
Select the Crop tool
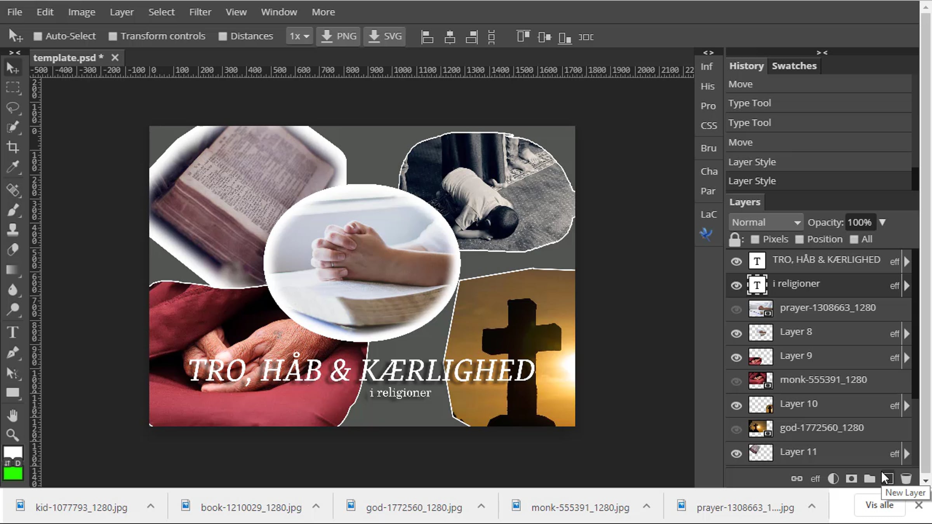point(13,147)
